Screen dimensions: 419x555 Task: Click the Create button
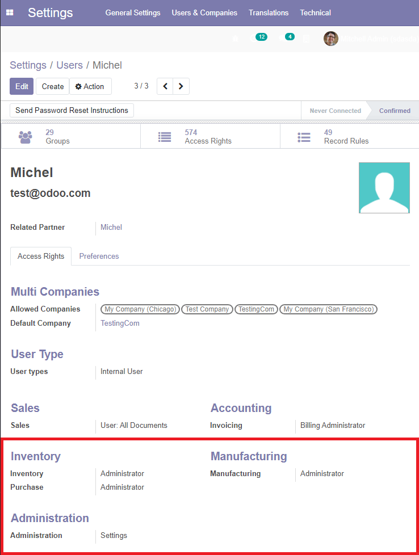[x=53, y=86]
